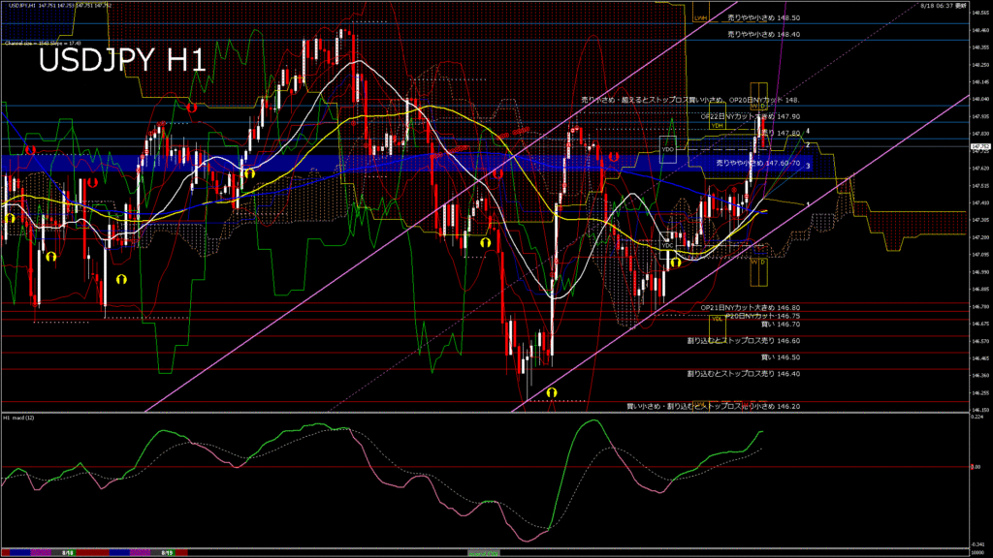Click the current price tag 147.752
The width and height of the screenshot is (993, 558).
pyautogui.click(x=979, y=147)
